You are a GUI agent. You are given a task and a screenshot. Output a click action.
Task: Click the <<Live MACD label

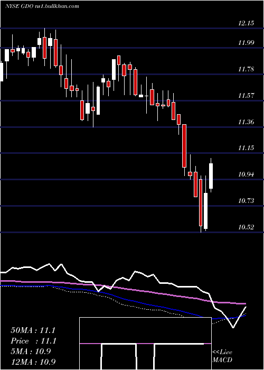point(222,356)
